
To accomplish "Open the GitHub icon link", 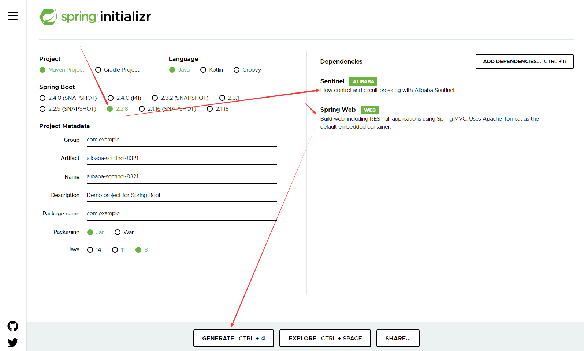I will click(13, 326).
